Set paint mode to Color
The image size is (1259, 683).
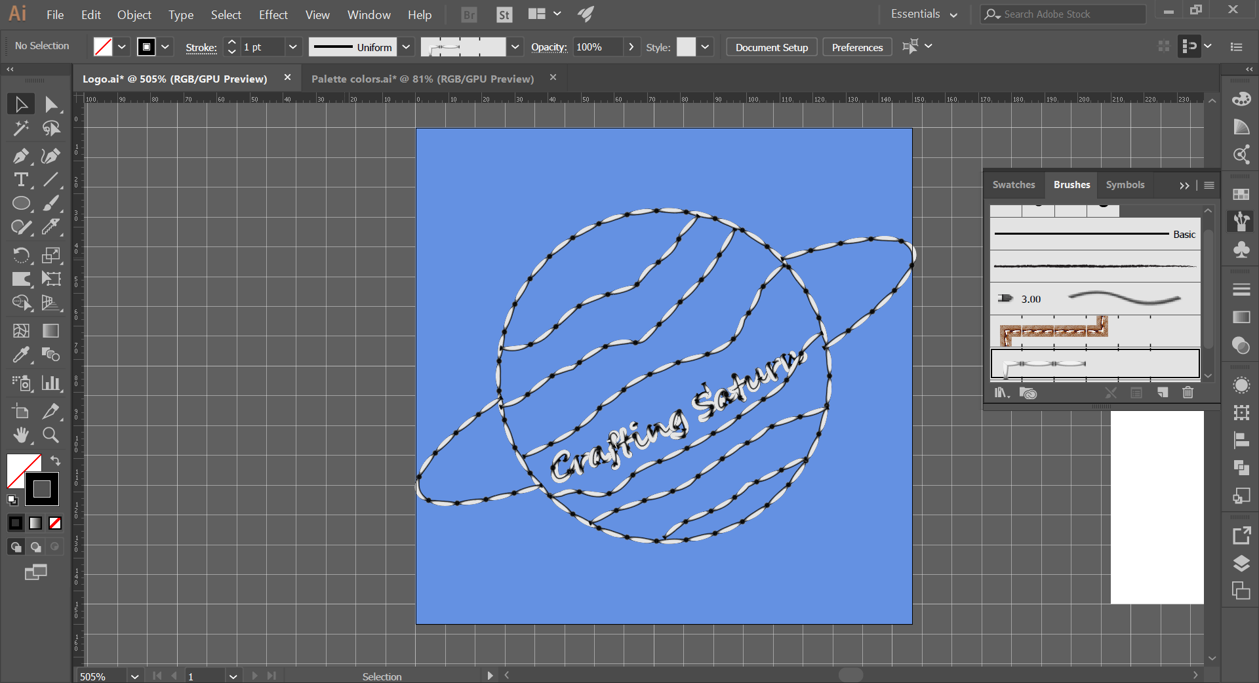tap(16, 523)
